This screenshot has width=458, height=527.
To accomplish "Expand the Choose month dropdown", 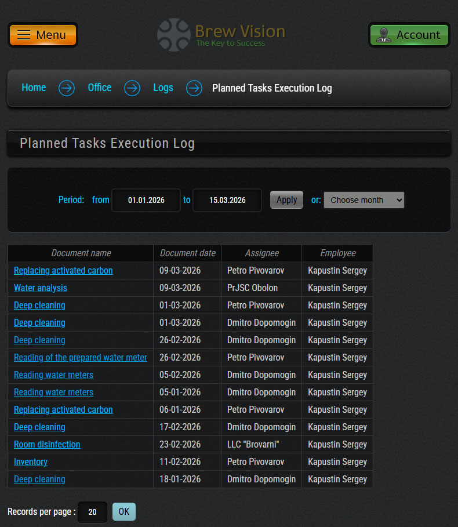I will [x=364, y=200].
